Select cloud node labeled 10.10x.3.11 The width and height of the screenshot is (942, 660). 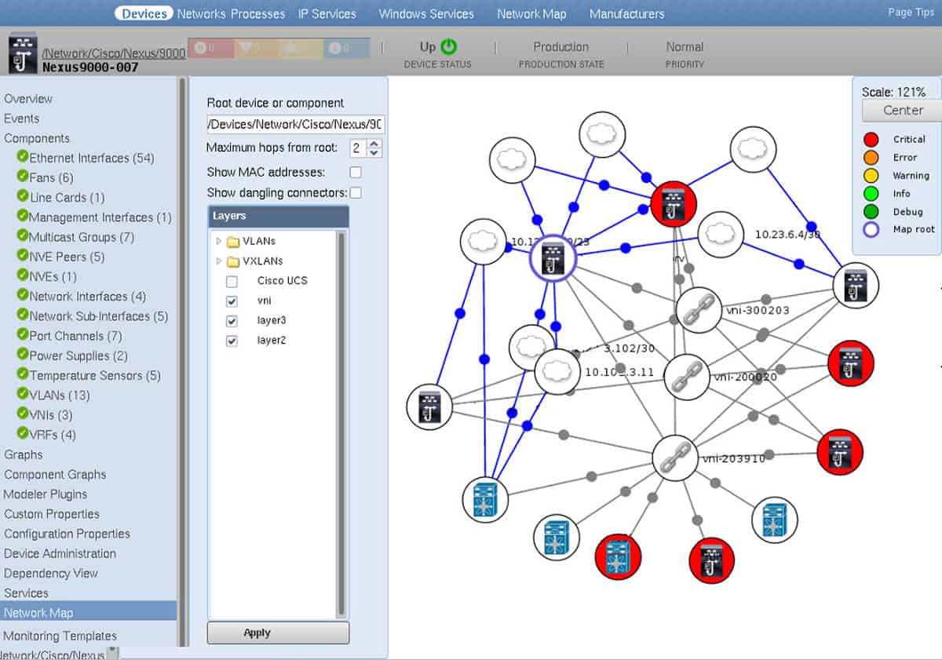tap(558, 372)
